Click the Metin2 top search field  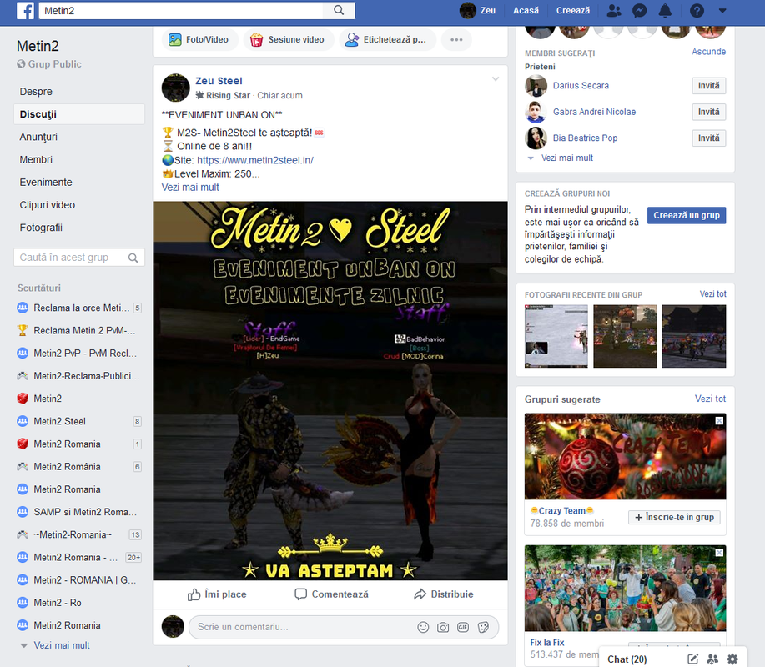[181, 10]
